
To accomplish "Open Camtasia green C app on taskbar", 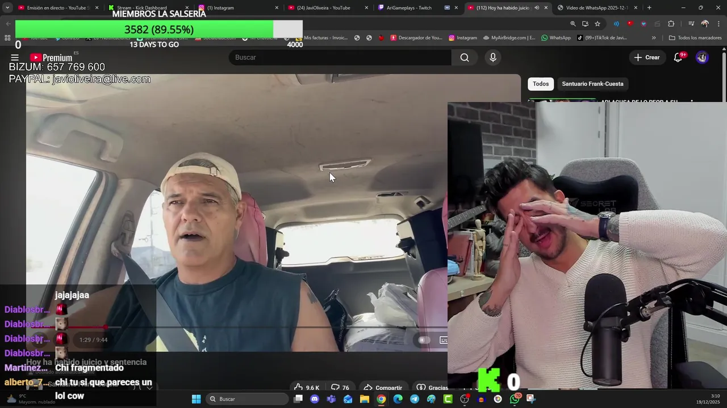I will pos(448,399).
